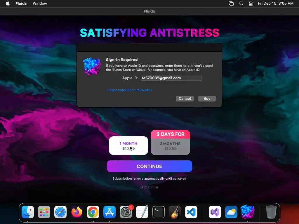Click the SATISFYING ANTISTRESS title
Image resolution: width=299 pixels, height=224 pixels.
tap(149, 33)
